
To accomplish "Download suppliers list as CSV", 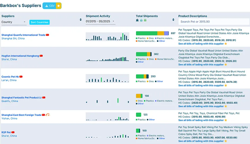I will pyautogui.click(x=49, y=6).
